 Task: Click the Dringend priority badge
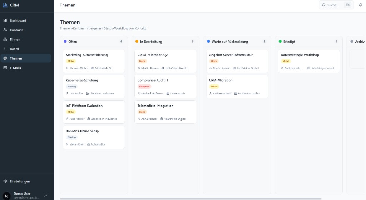[x=144, y=87]
